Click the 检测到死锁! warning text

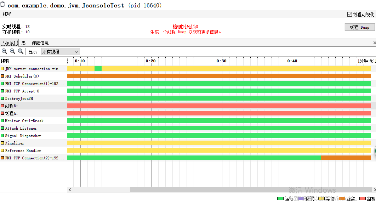tap(186, 27)
